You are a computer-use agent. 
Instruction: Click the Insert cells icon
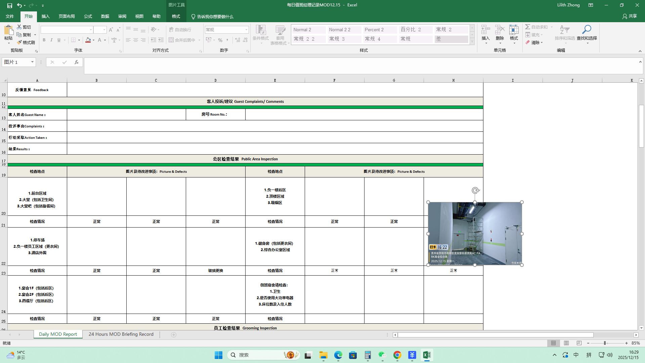tap(485, 30)
